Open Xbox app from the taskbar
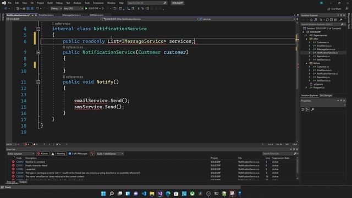 (x=192, y=194)
